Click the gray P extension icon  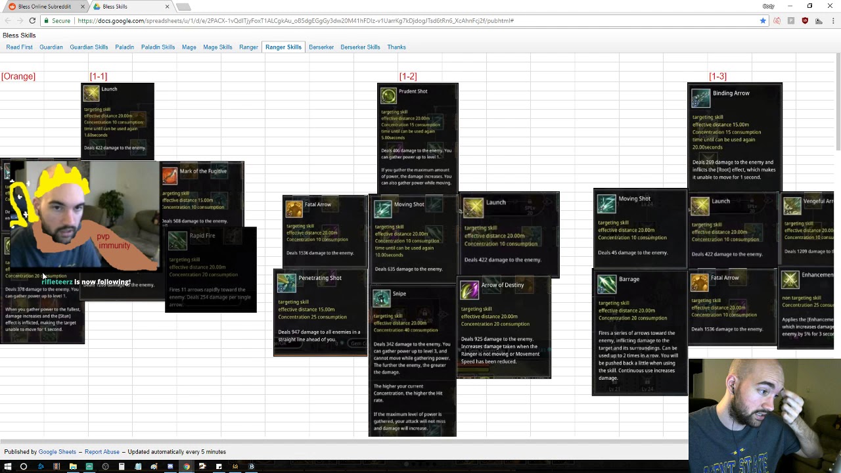pos(791,20)
